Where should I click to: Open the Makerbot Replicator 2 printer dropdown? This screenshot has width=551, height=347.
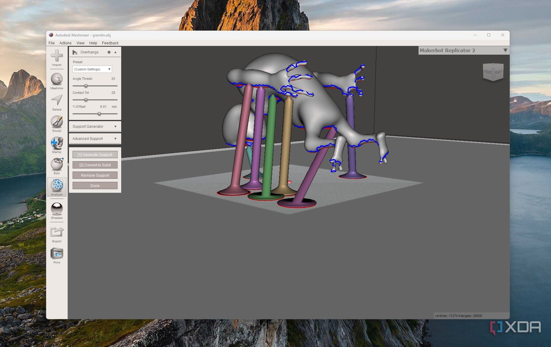[464, 50]
